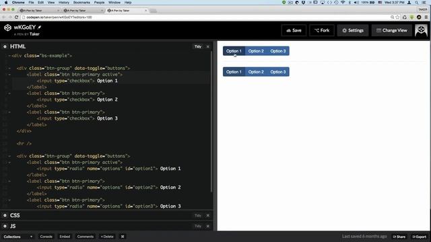This screenshot has height=242, width=431.
Task: Toggle the top group's Option 1 checkbox button
Action: [x=234, y=51]
